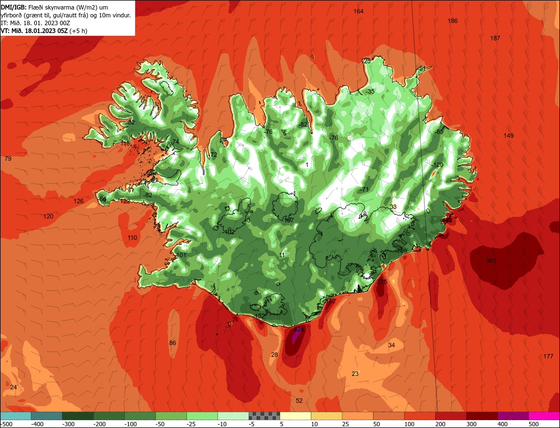
Task: Click the map value 169 near the southeast glacier
Action: click(x=402, y=251)
